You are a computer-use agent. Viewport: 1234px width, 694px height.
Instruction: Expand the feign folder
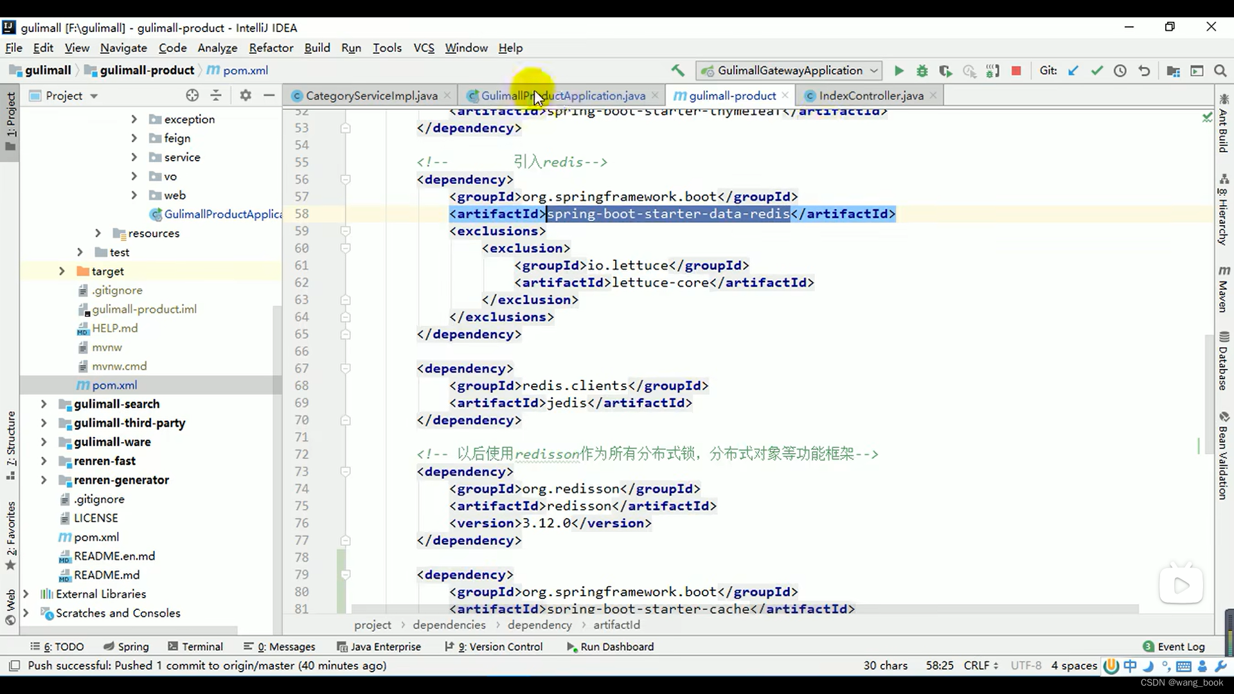(134, 138)
